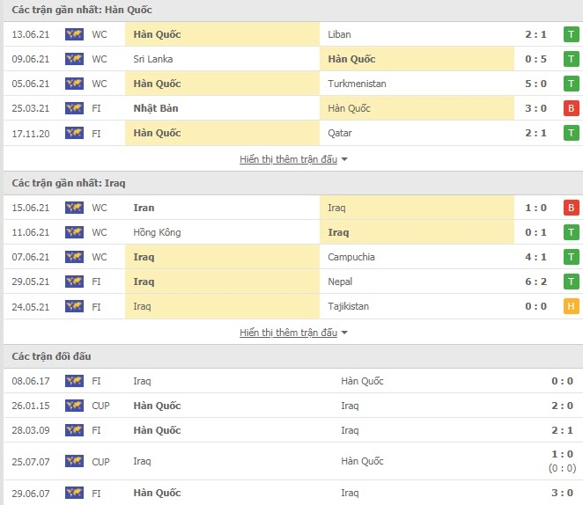583x505 pixels.
Task: Click the world flag icon beside 13.06.21
Action: point(74,34)
